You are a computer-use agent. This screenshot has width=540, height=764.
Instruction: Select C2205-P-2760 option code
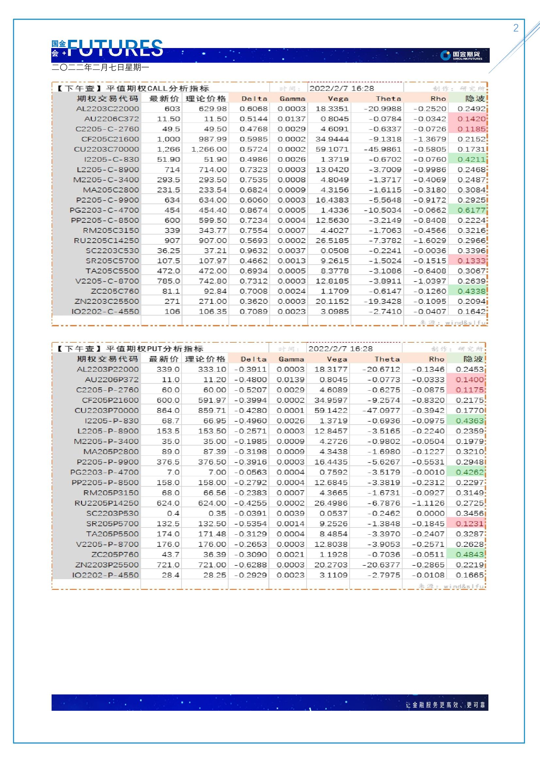107,390
